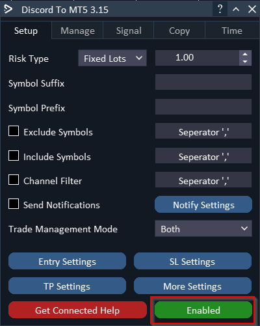Increase lot size with up stepper arrow
The height and width of the screenshot is (326, 260).
(x=245, y=54)
